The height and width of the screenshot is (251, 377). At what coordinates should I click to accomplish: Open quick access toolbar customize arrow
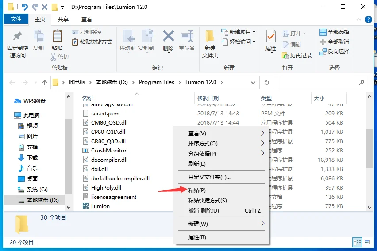[62, 7]
